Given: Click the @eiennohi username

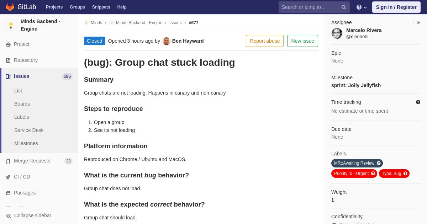Looking at the screenshot, I should click(x=357, y=37).
